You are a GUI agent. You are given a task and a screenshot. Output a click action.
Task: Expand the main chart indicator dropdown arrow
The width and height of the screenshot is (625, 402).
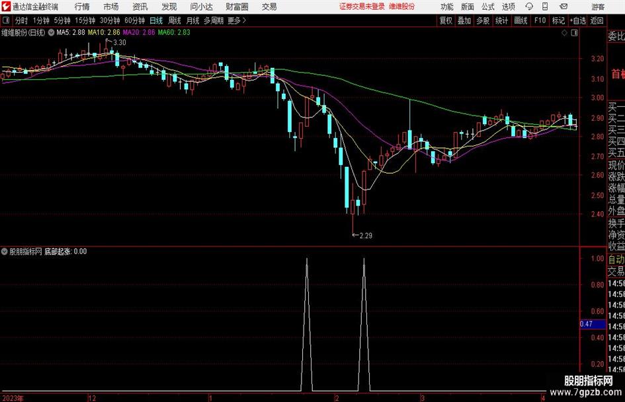pos(51,32)
